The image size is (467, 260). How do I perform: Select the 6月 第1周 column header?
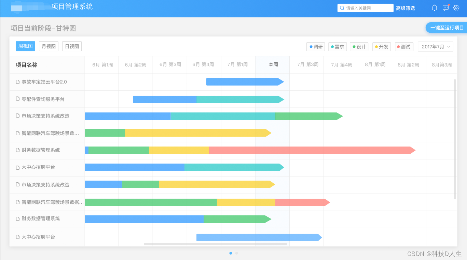tap(102, 65)
